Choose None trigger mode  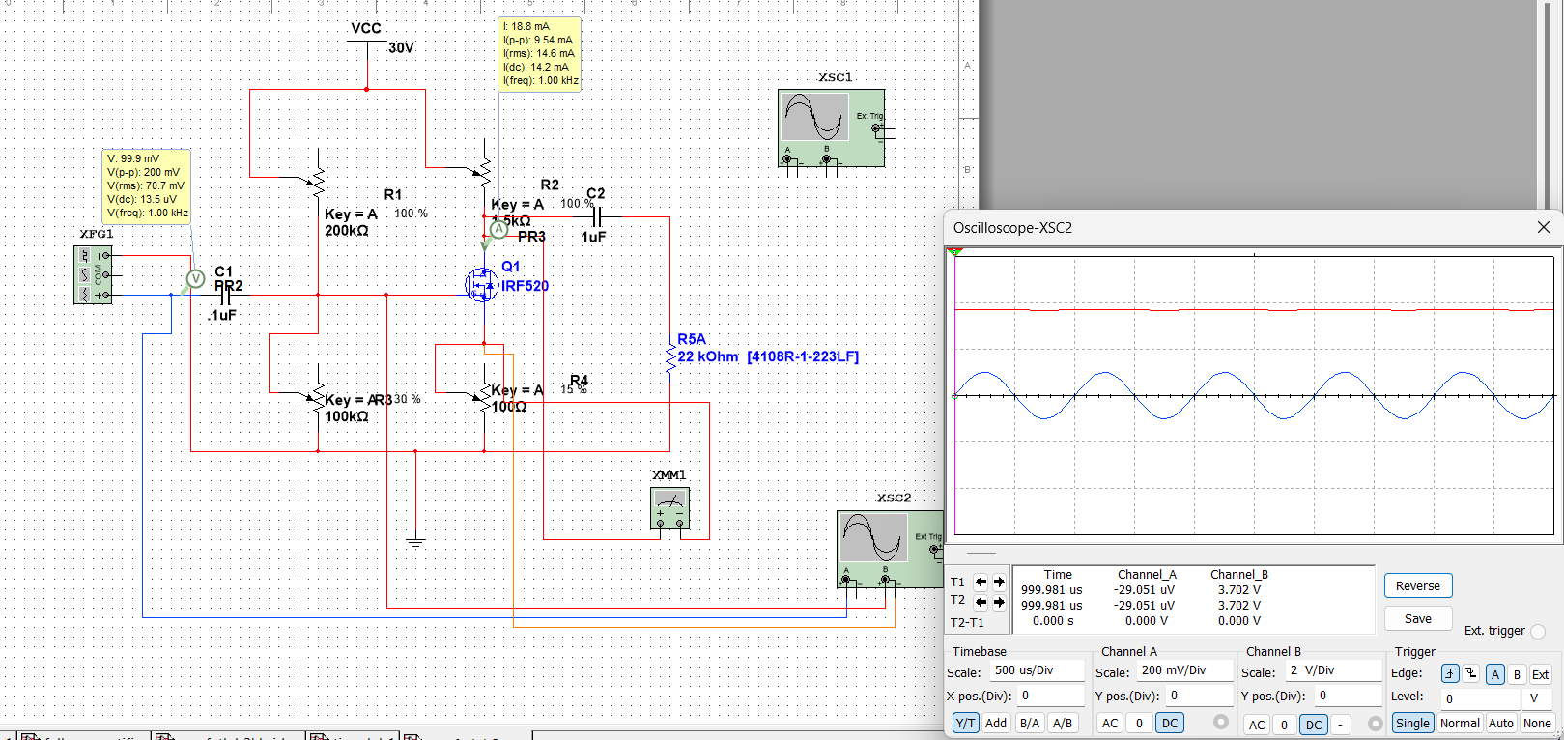(x=1536, y=723)
